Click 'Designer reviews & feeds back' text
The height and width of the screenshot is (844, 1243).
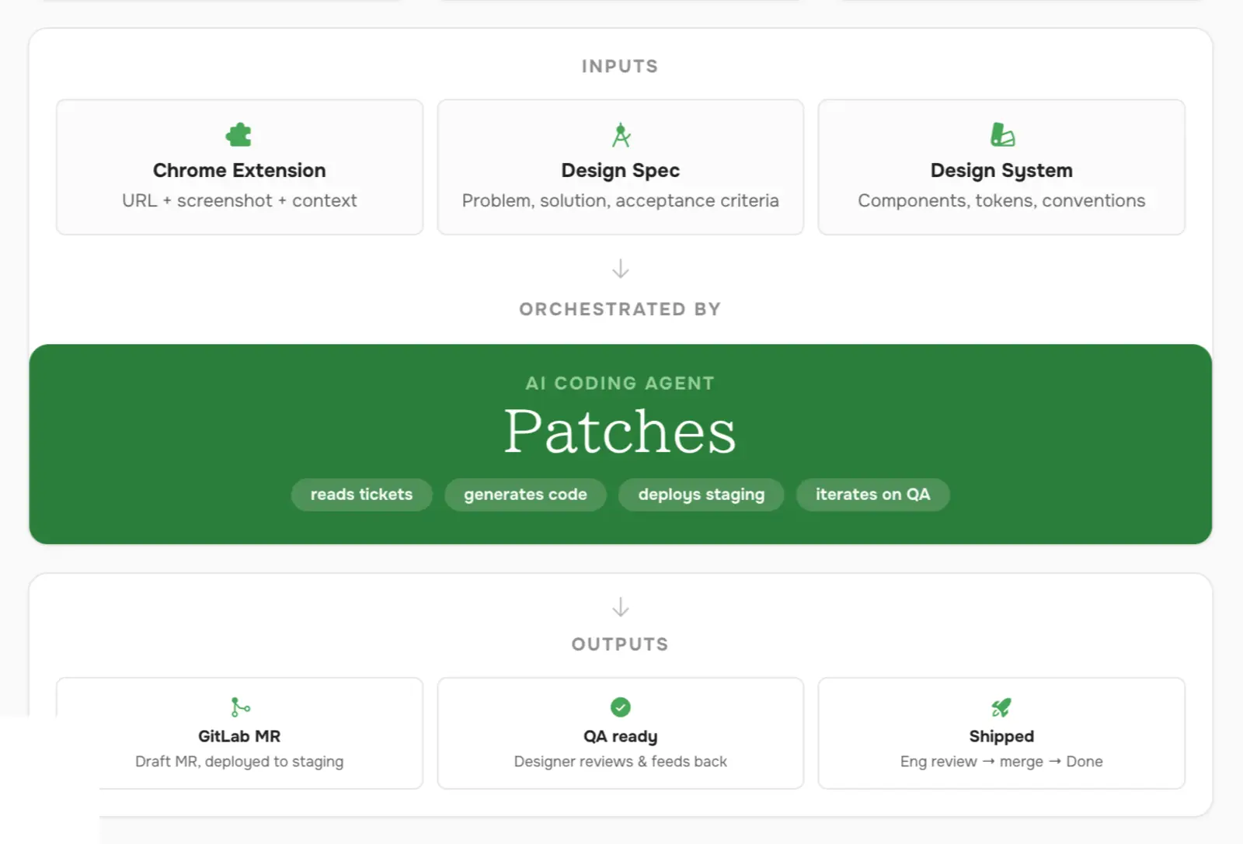tap(620, 762)
